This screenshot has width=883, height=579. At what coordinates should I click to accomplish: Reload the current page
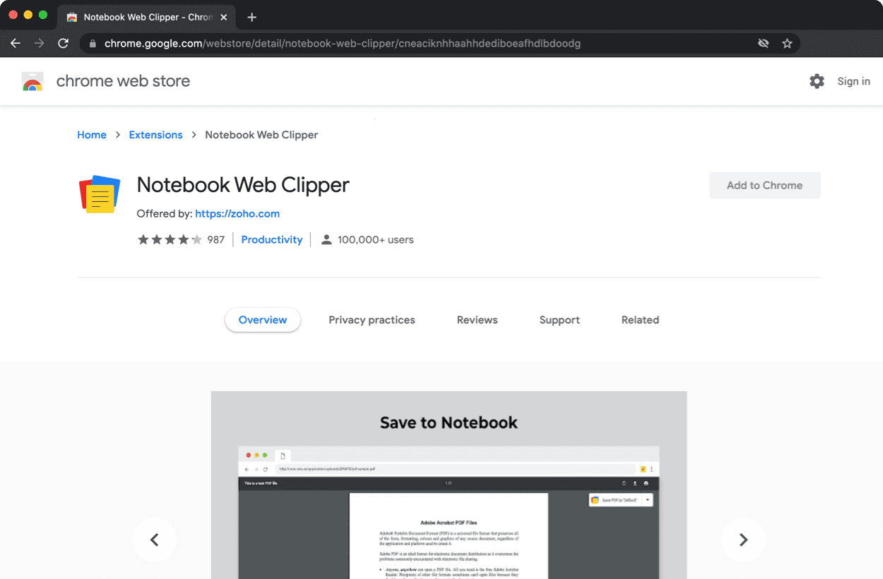(63, 43)
